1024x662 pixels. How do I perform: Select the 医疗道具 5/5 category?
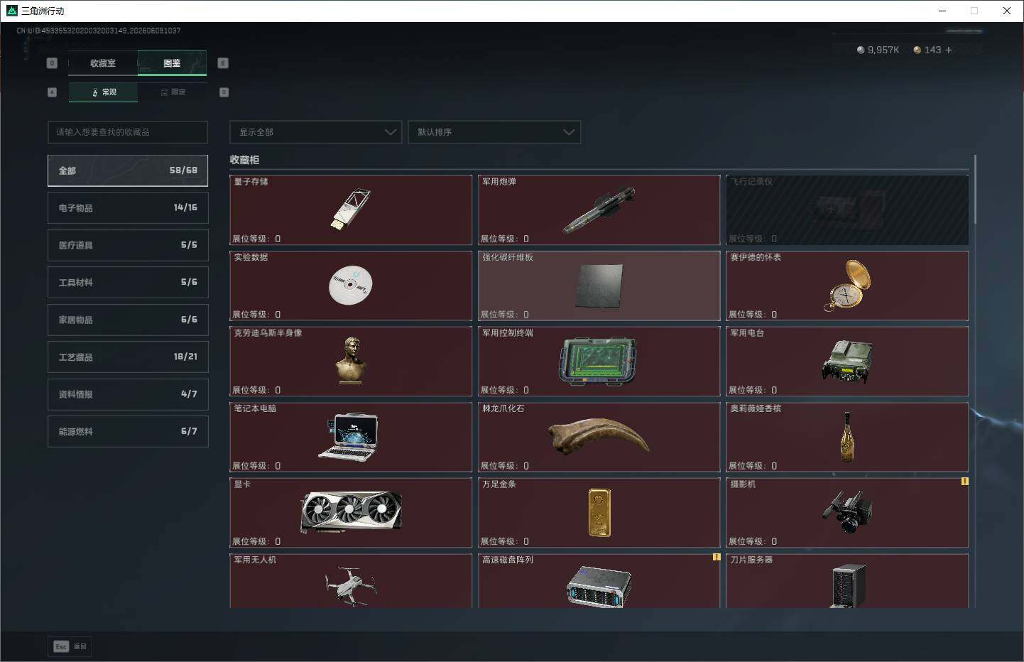(x=128, y=245)
